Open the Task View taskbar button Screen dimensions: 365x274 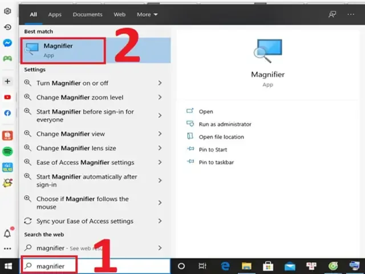point(202,266)
